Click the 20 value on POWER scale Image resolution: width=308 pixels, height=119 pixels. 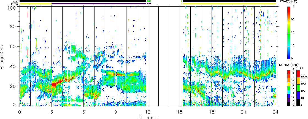(x=293, y=32)
